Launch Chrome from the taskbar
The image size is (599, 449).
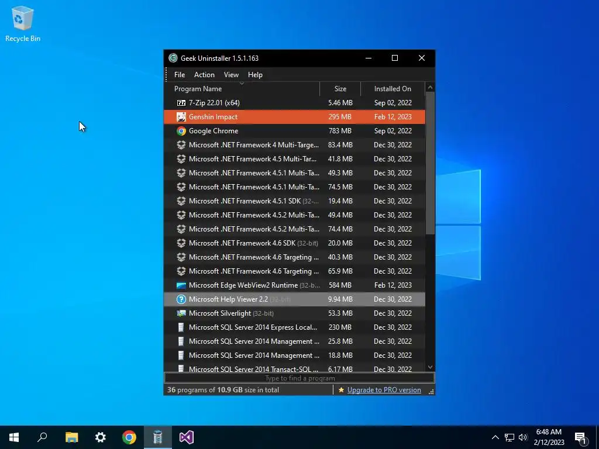click(129, 437)
